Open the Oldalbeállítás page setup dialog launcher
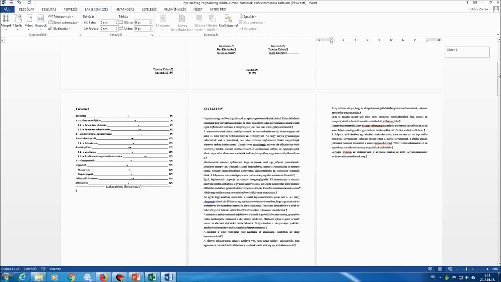Image resolution: width=501 pixels, height=282 pixels. pos(79,35)
